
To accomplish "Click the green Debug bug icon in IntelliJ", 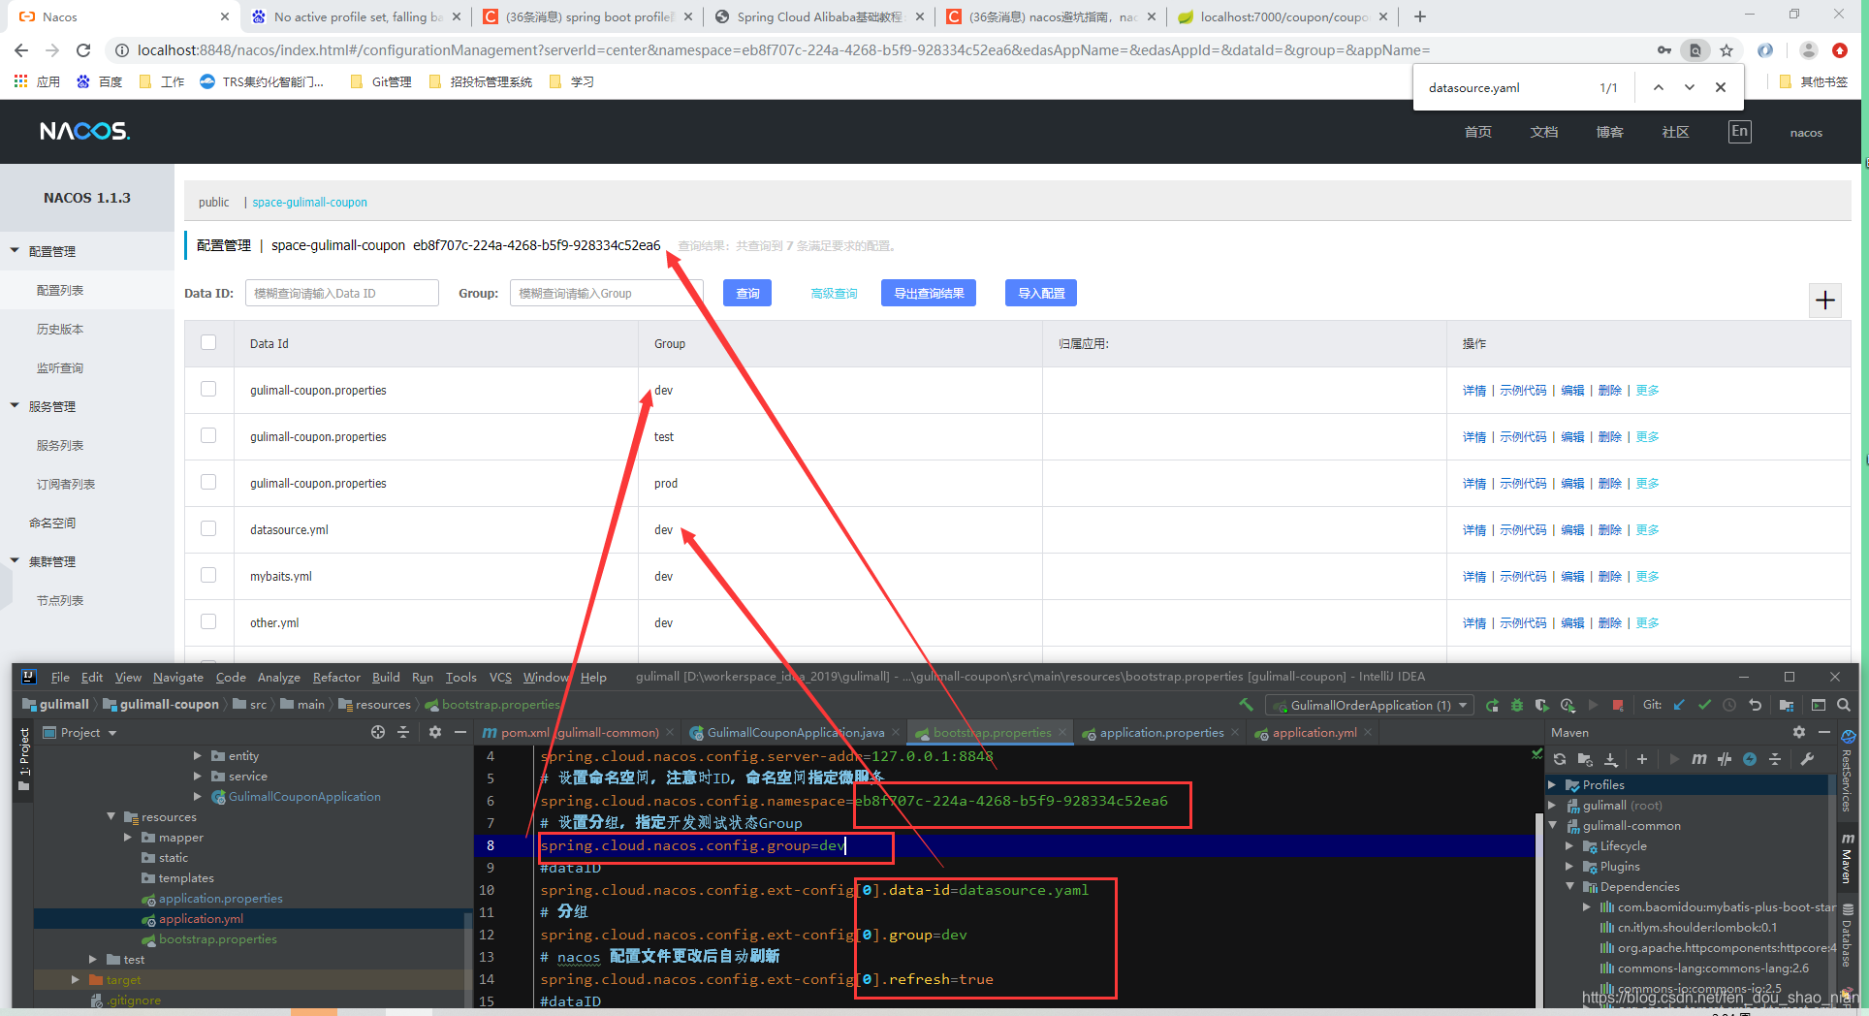I will point(1517,705).
